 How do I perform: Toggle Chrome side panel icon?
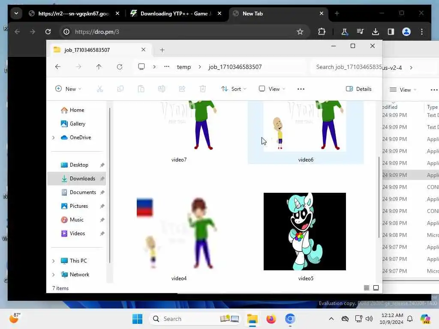point(391,32)
